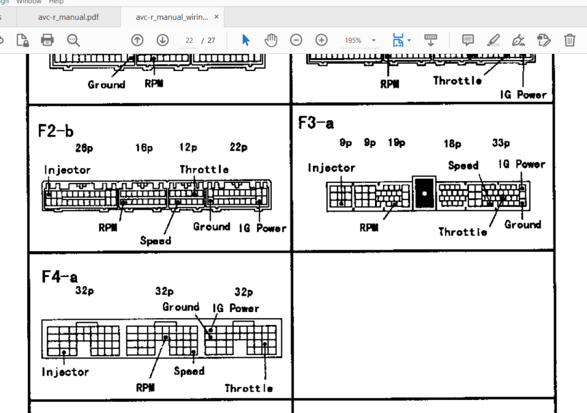The width and height of the screenshot is (587, 413).
Task: Zoom out with the minus button
Action: tap(296, 40)
